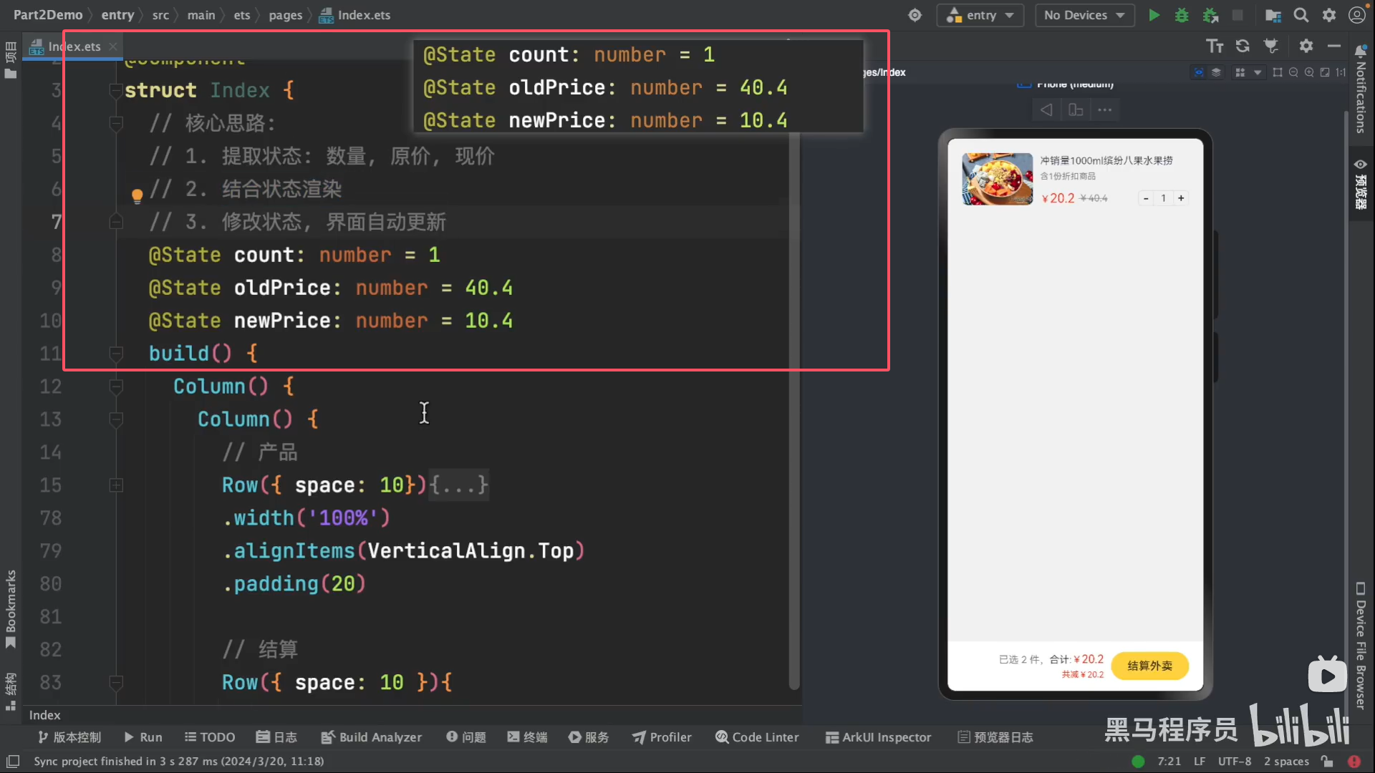Open IDE settings gear in top toolbar
This screenshot has height=773, width=1375.
pyautogui.click(x=1329, y=15)
